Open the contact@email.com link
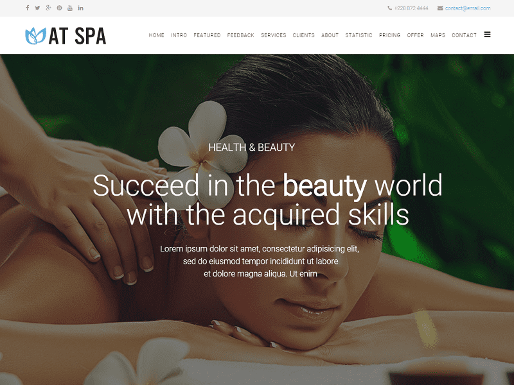514x385 pixels. tap(468, 8)
